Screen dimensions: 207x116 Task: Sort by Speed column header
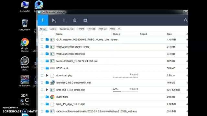[143, 34]
